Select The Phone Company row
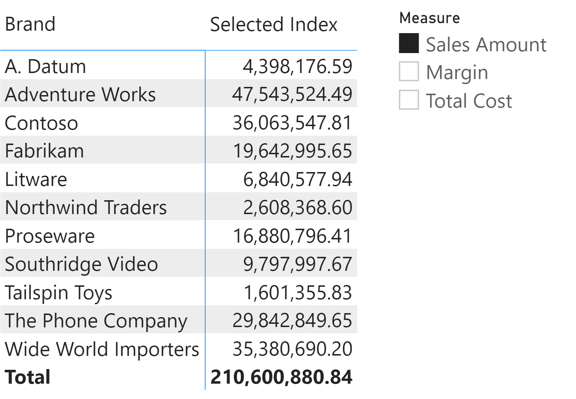Viewport: 576px width, 399px height. point(179,321)
